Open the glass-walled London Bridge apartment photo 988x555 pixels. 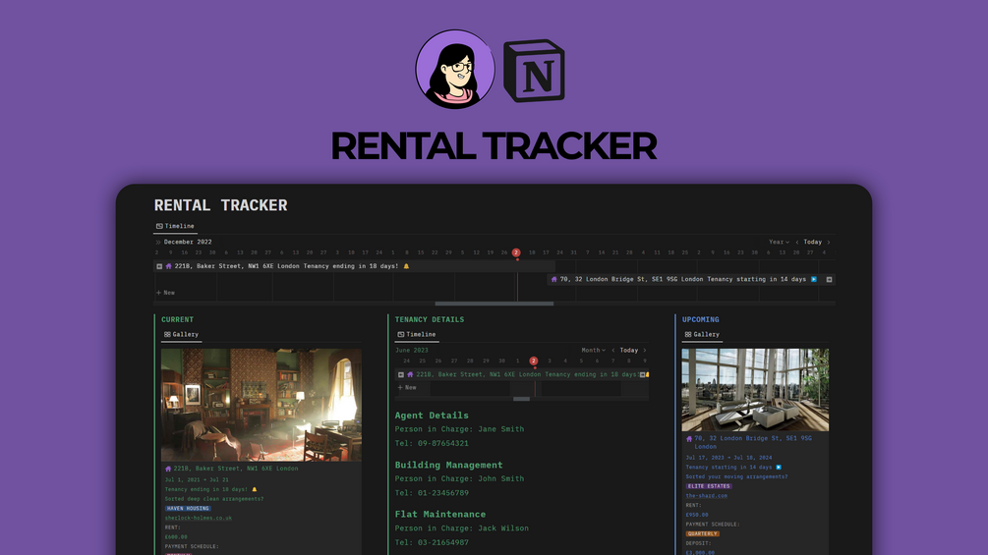coord(755,390)
